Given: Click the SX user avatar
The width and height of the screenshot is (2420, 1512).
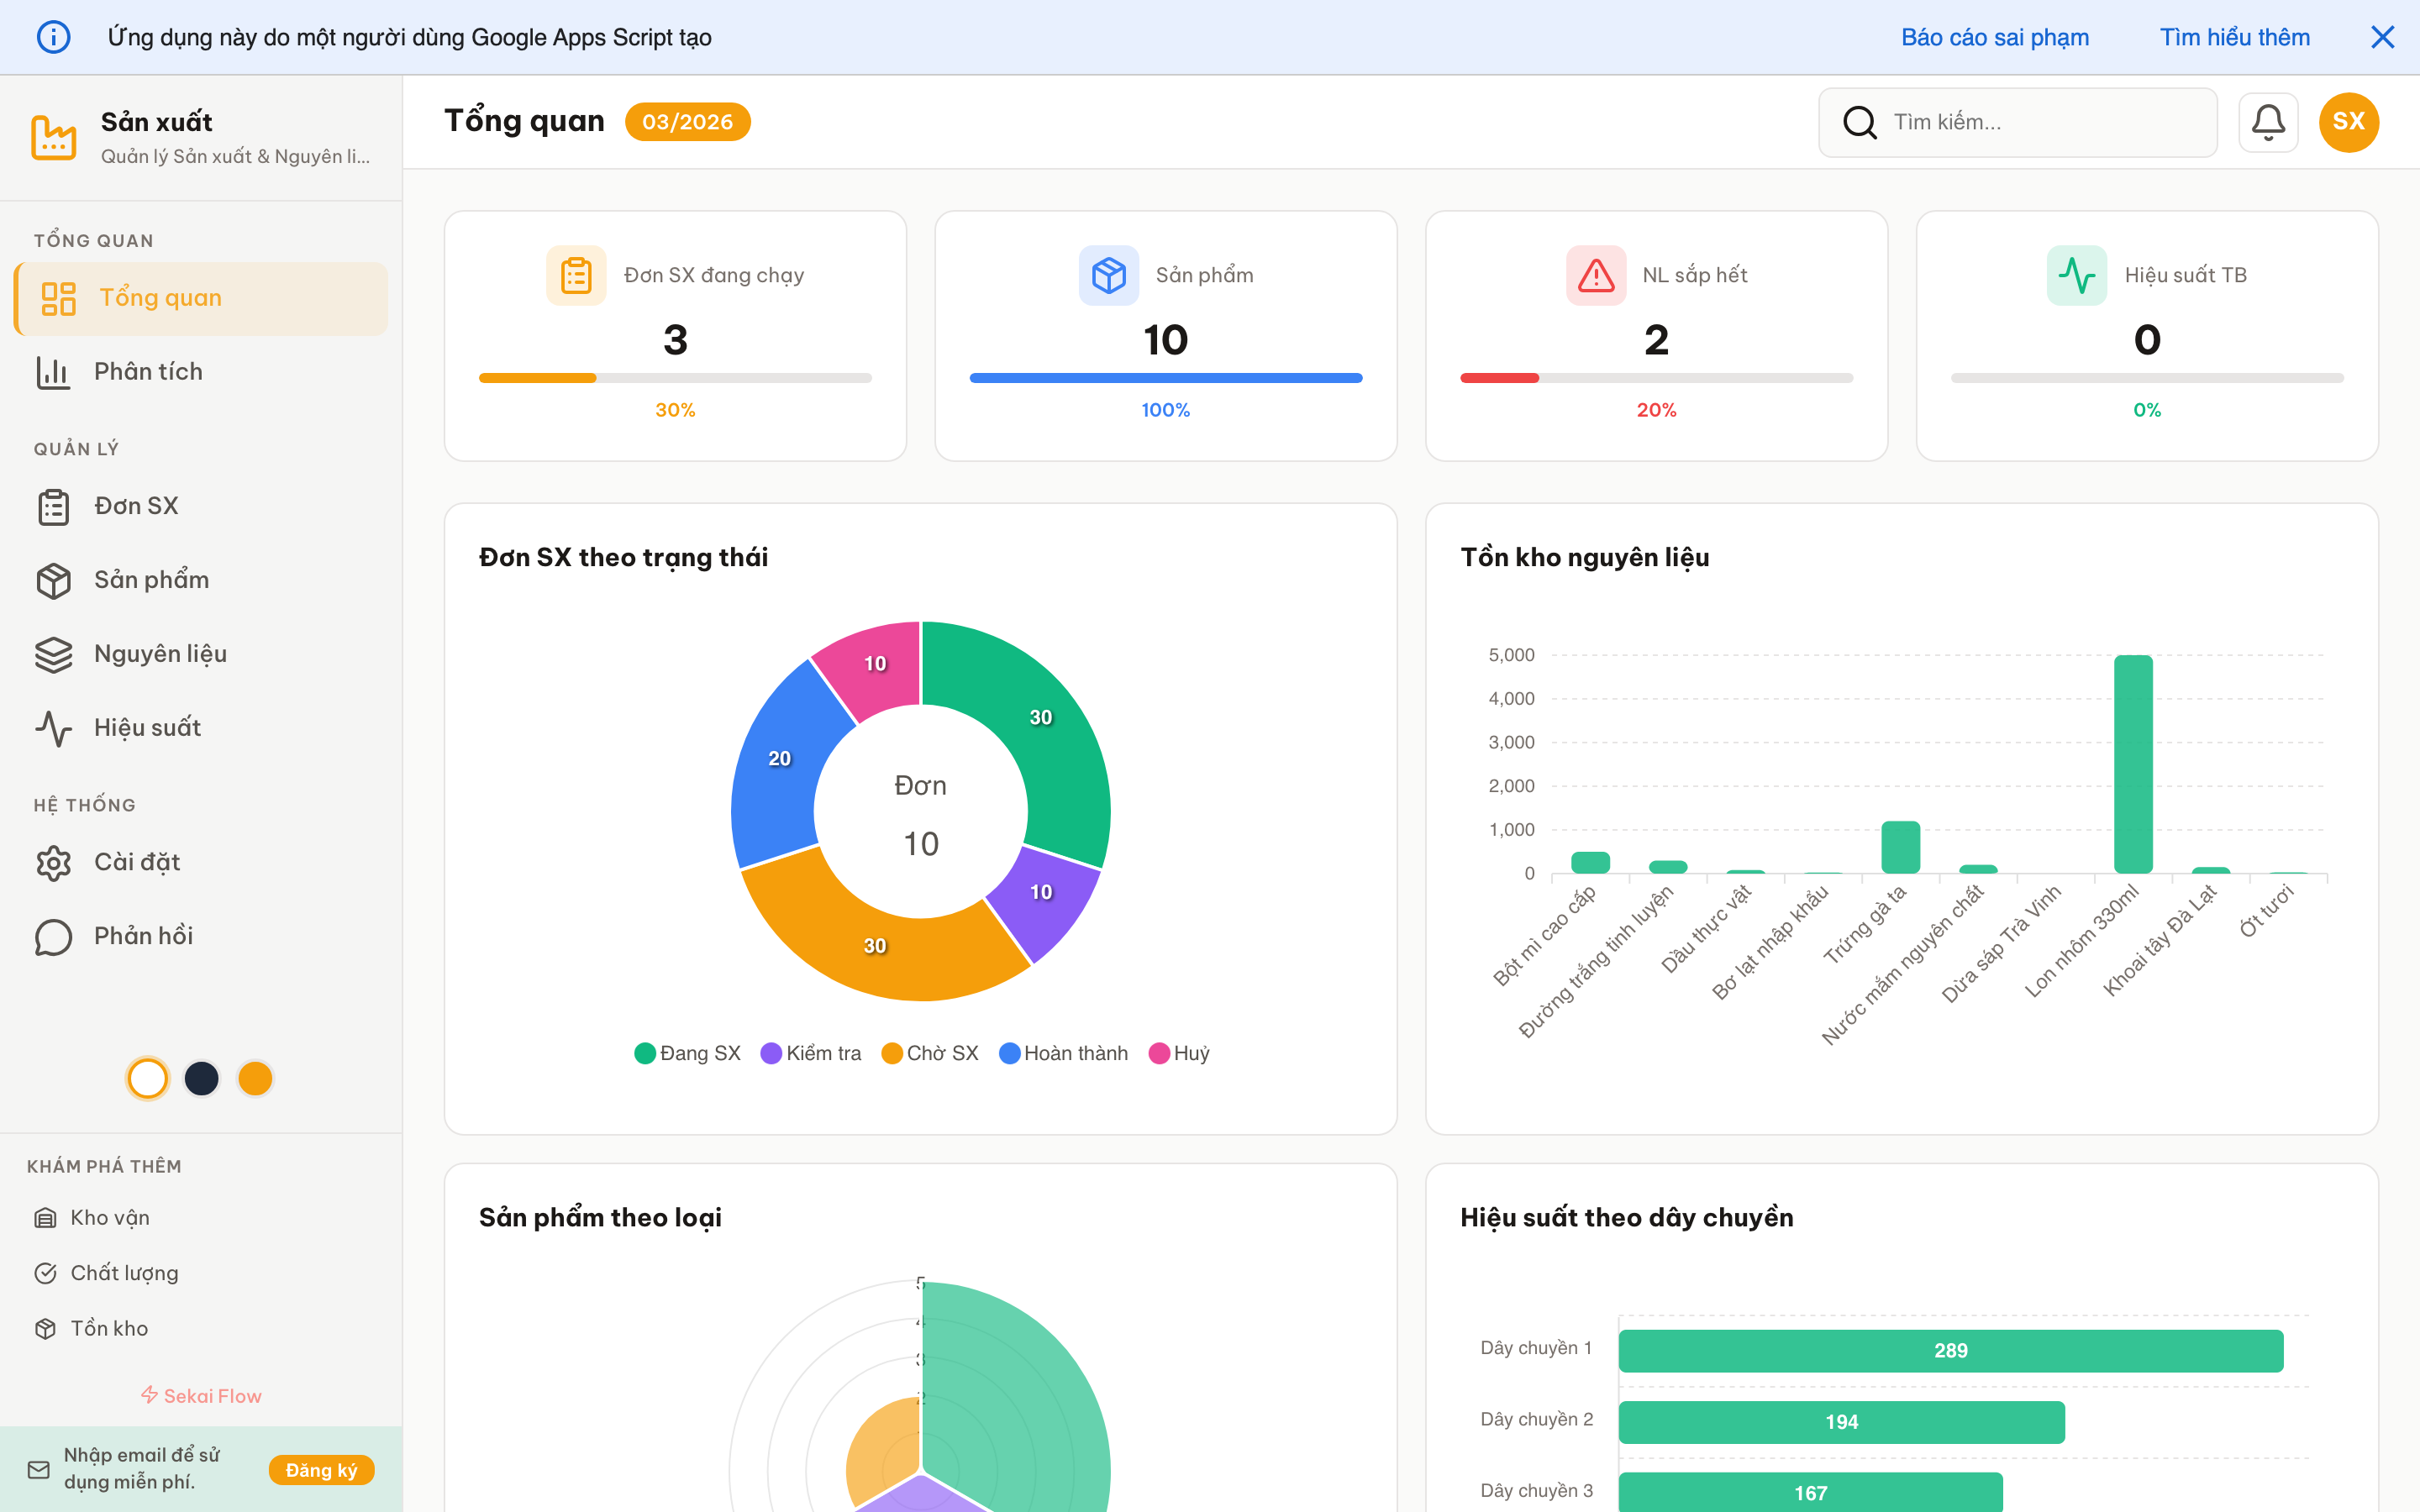Looking at the screenshot, I should [2348, 122].
